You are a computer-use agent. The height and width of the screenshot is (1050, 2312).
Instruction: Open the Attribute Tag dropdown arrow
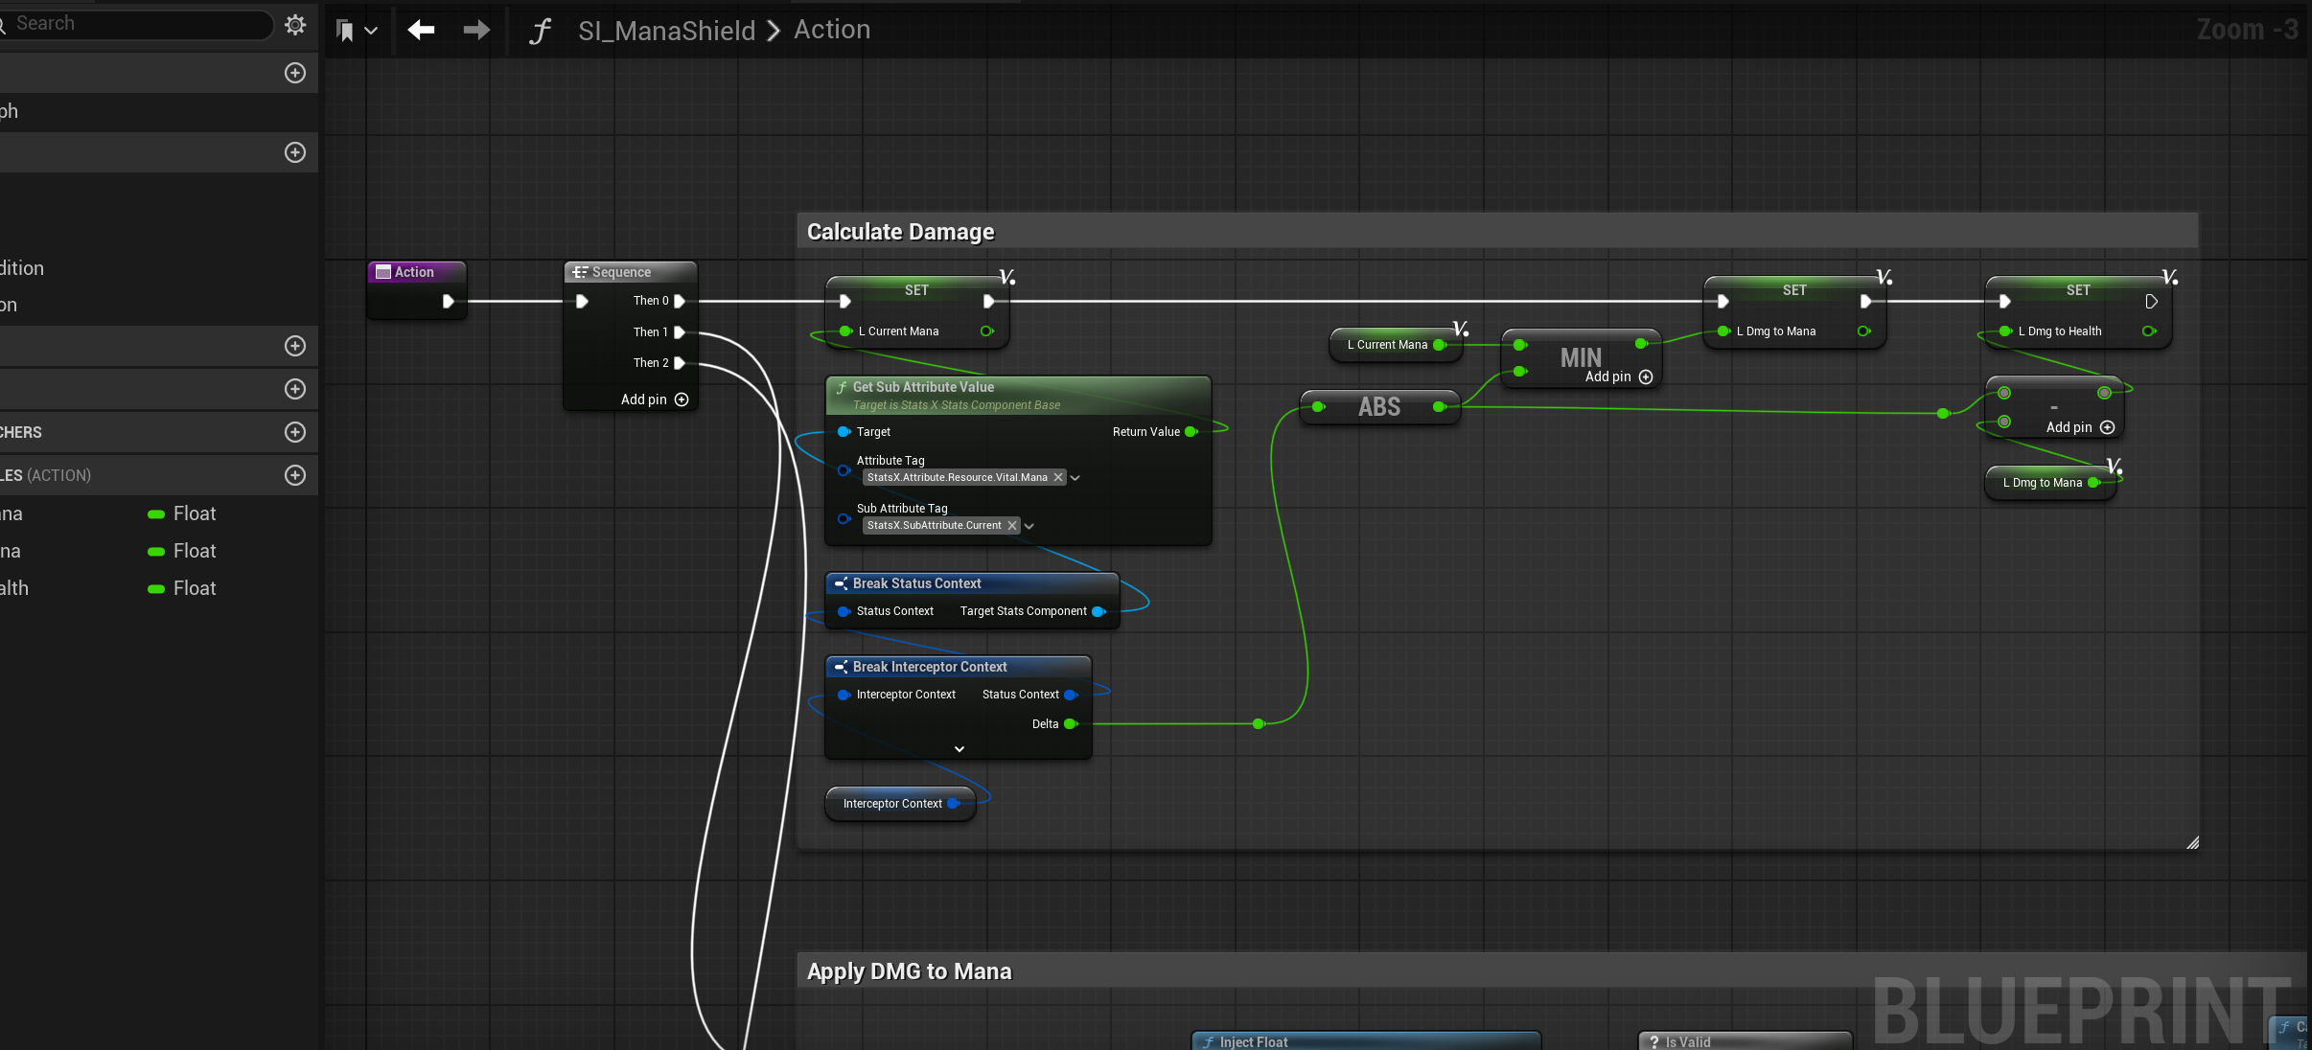(x=1075, y=478)
